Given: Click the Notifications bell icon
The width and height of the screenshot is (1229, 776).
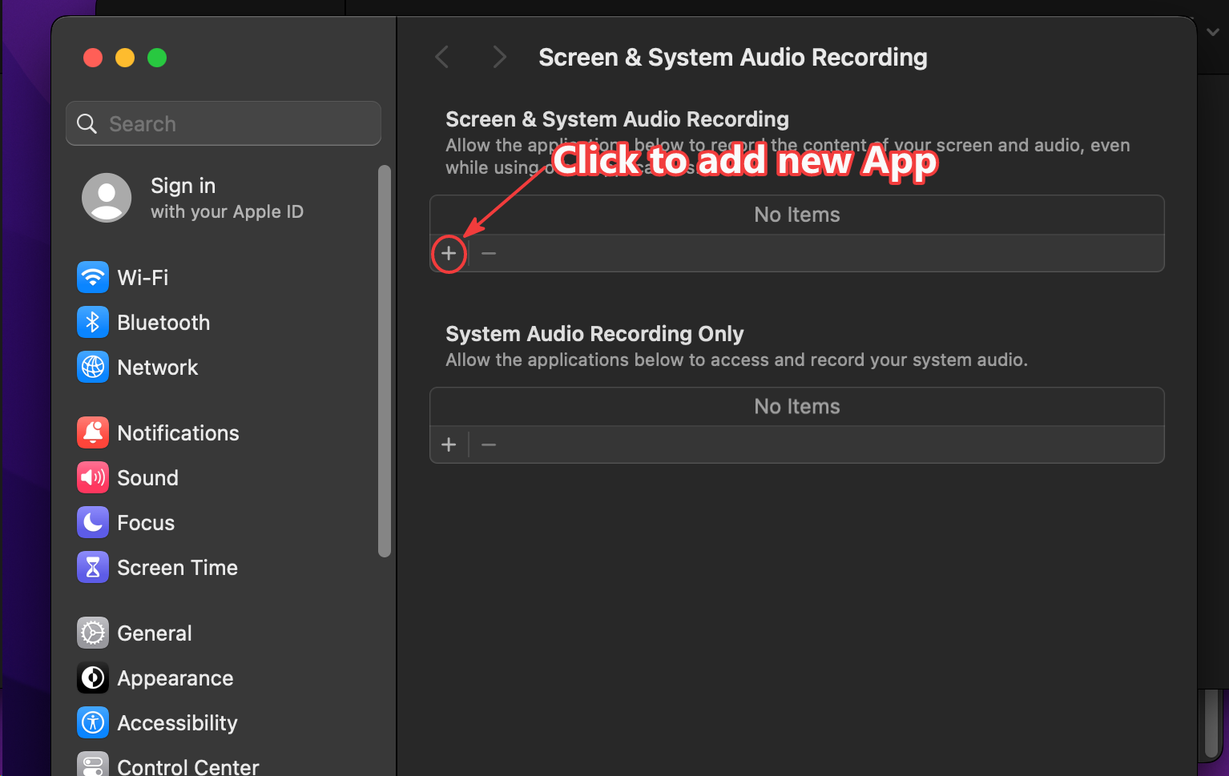Looking at the screenshot, I should [93, 433].
